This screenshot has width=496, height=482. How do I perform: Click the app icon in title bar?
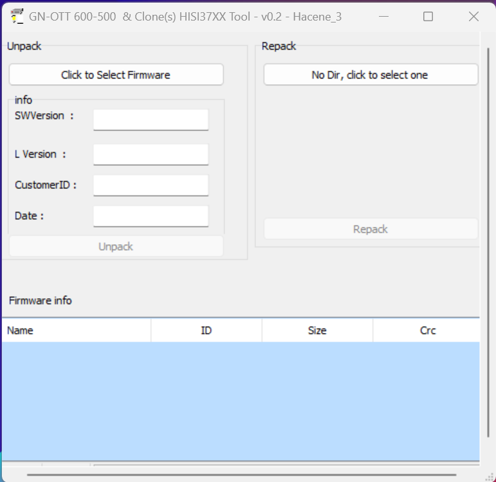click(x=17, y=17)
